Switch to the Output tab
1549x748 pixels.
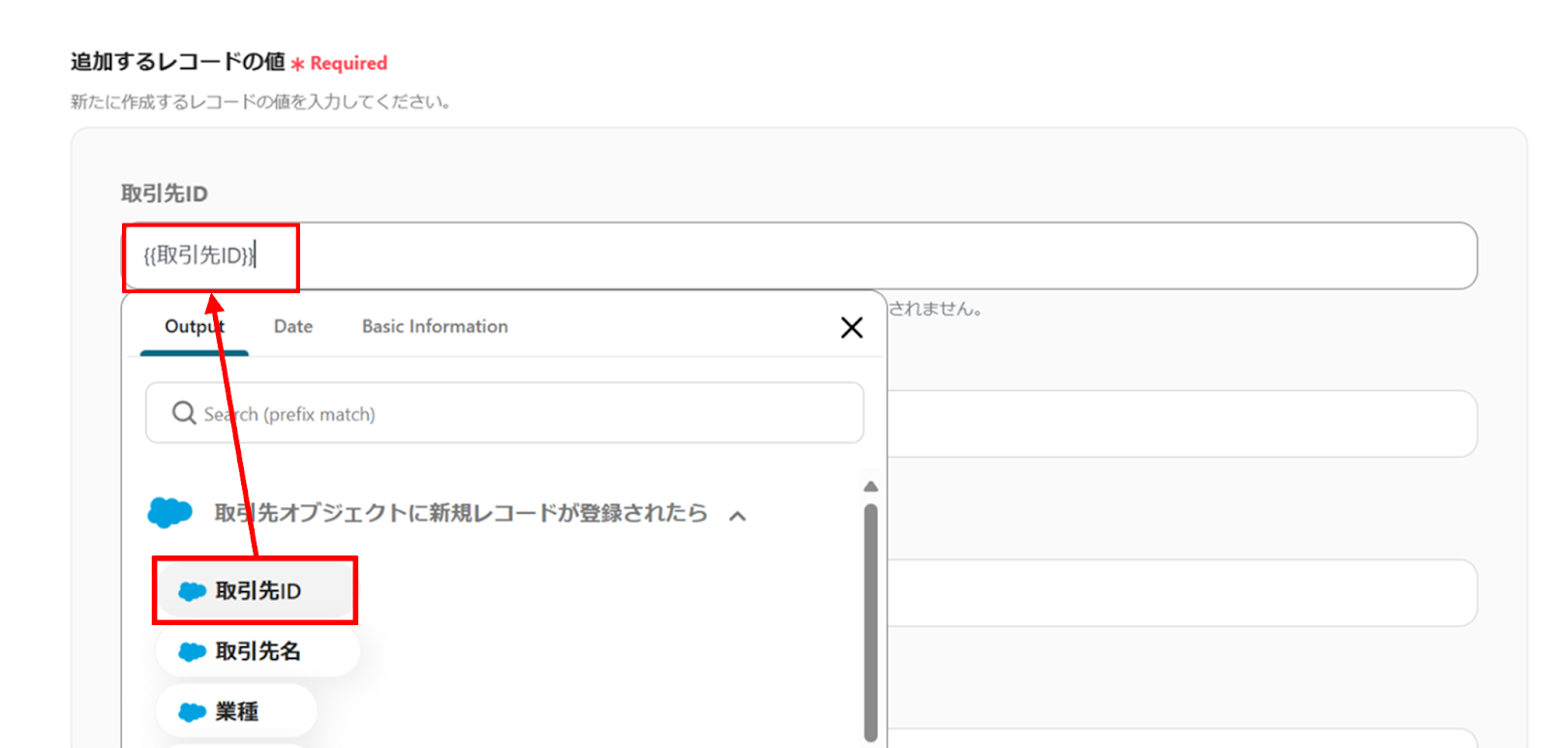pyautogui.click(x=195, y=327)
